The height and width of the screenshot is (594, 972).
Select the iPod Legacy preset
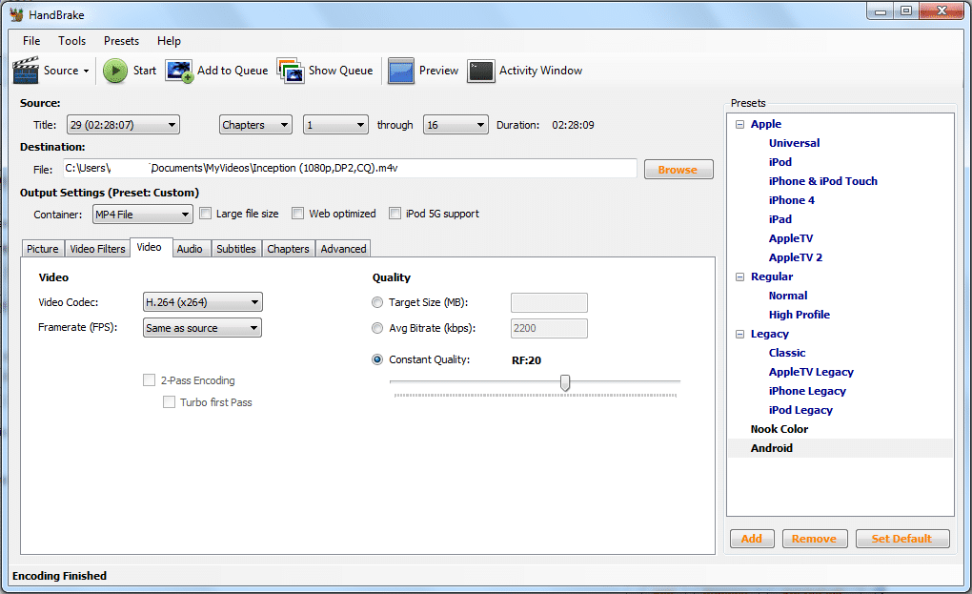pyautogui.click(x=800, y=411)
